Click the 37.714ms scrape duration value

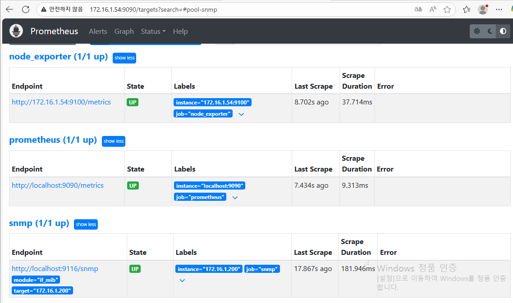pyautogui.click(x=357, y=102)
